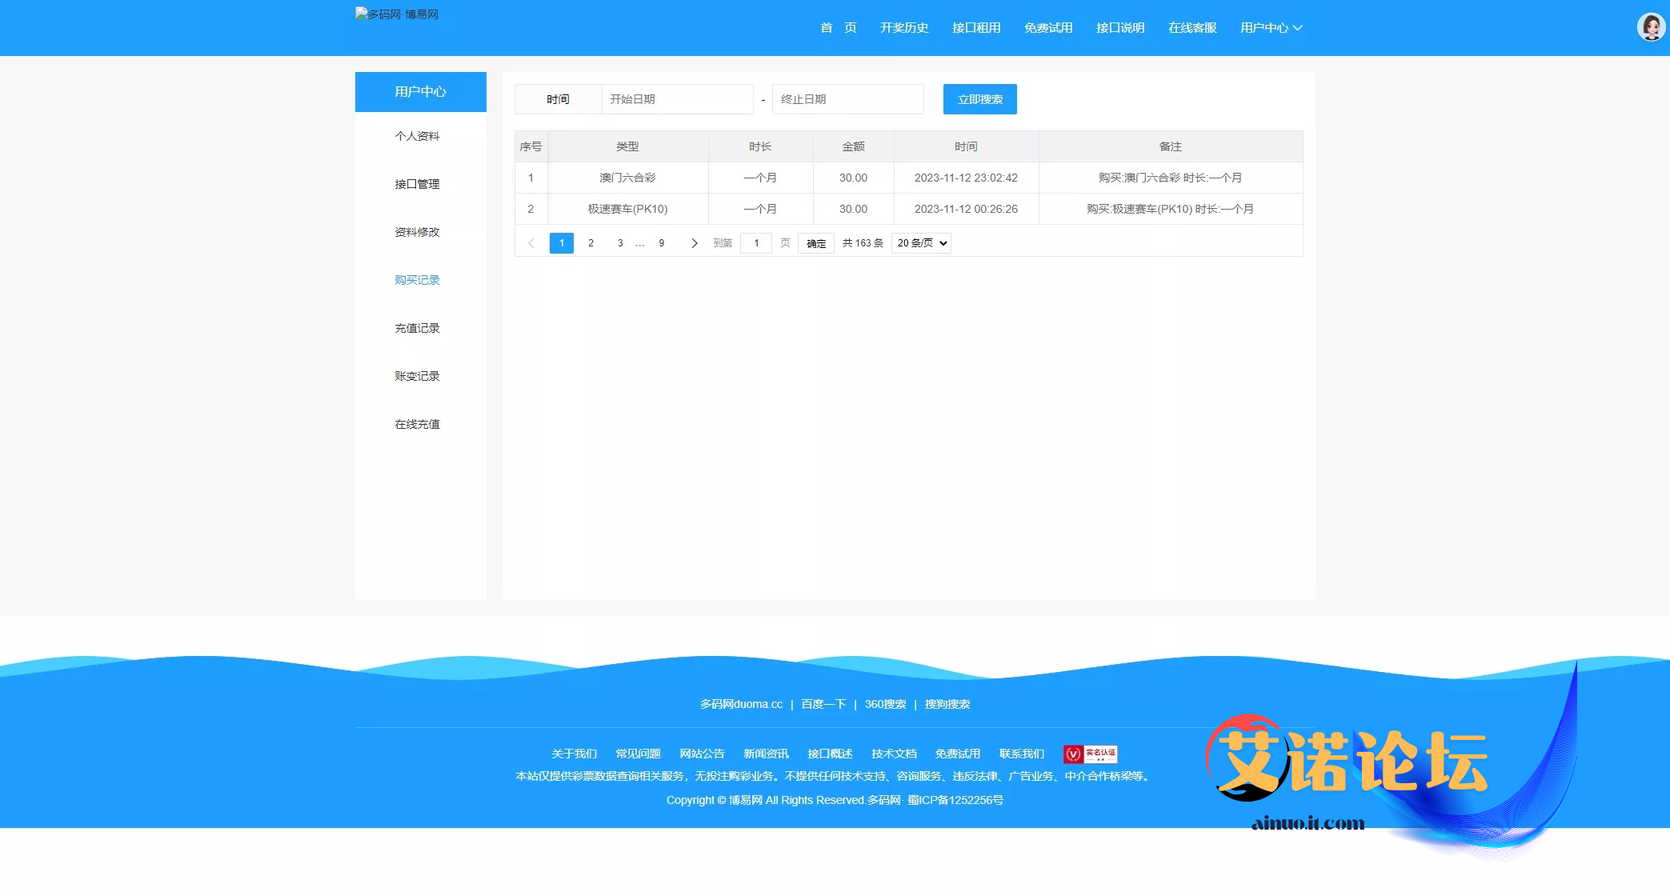Click the active page 1 button

[x=562, y=243]
